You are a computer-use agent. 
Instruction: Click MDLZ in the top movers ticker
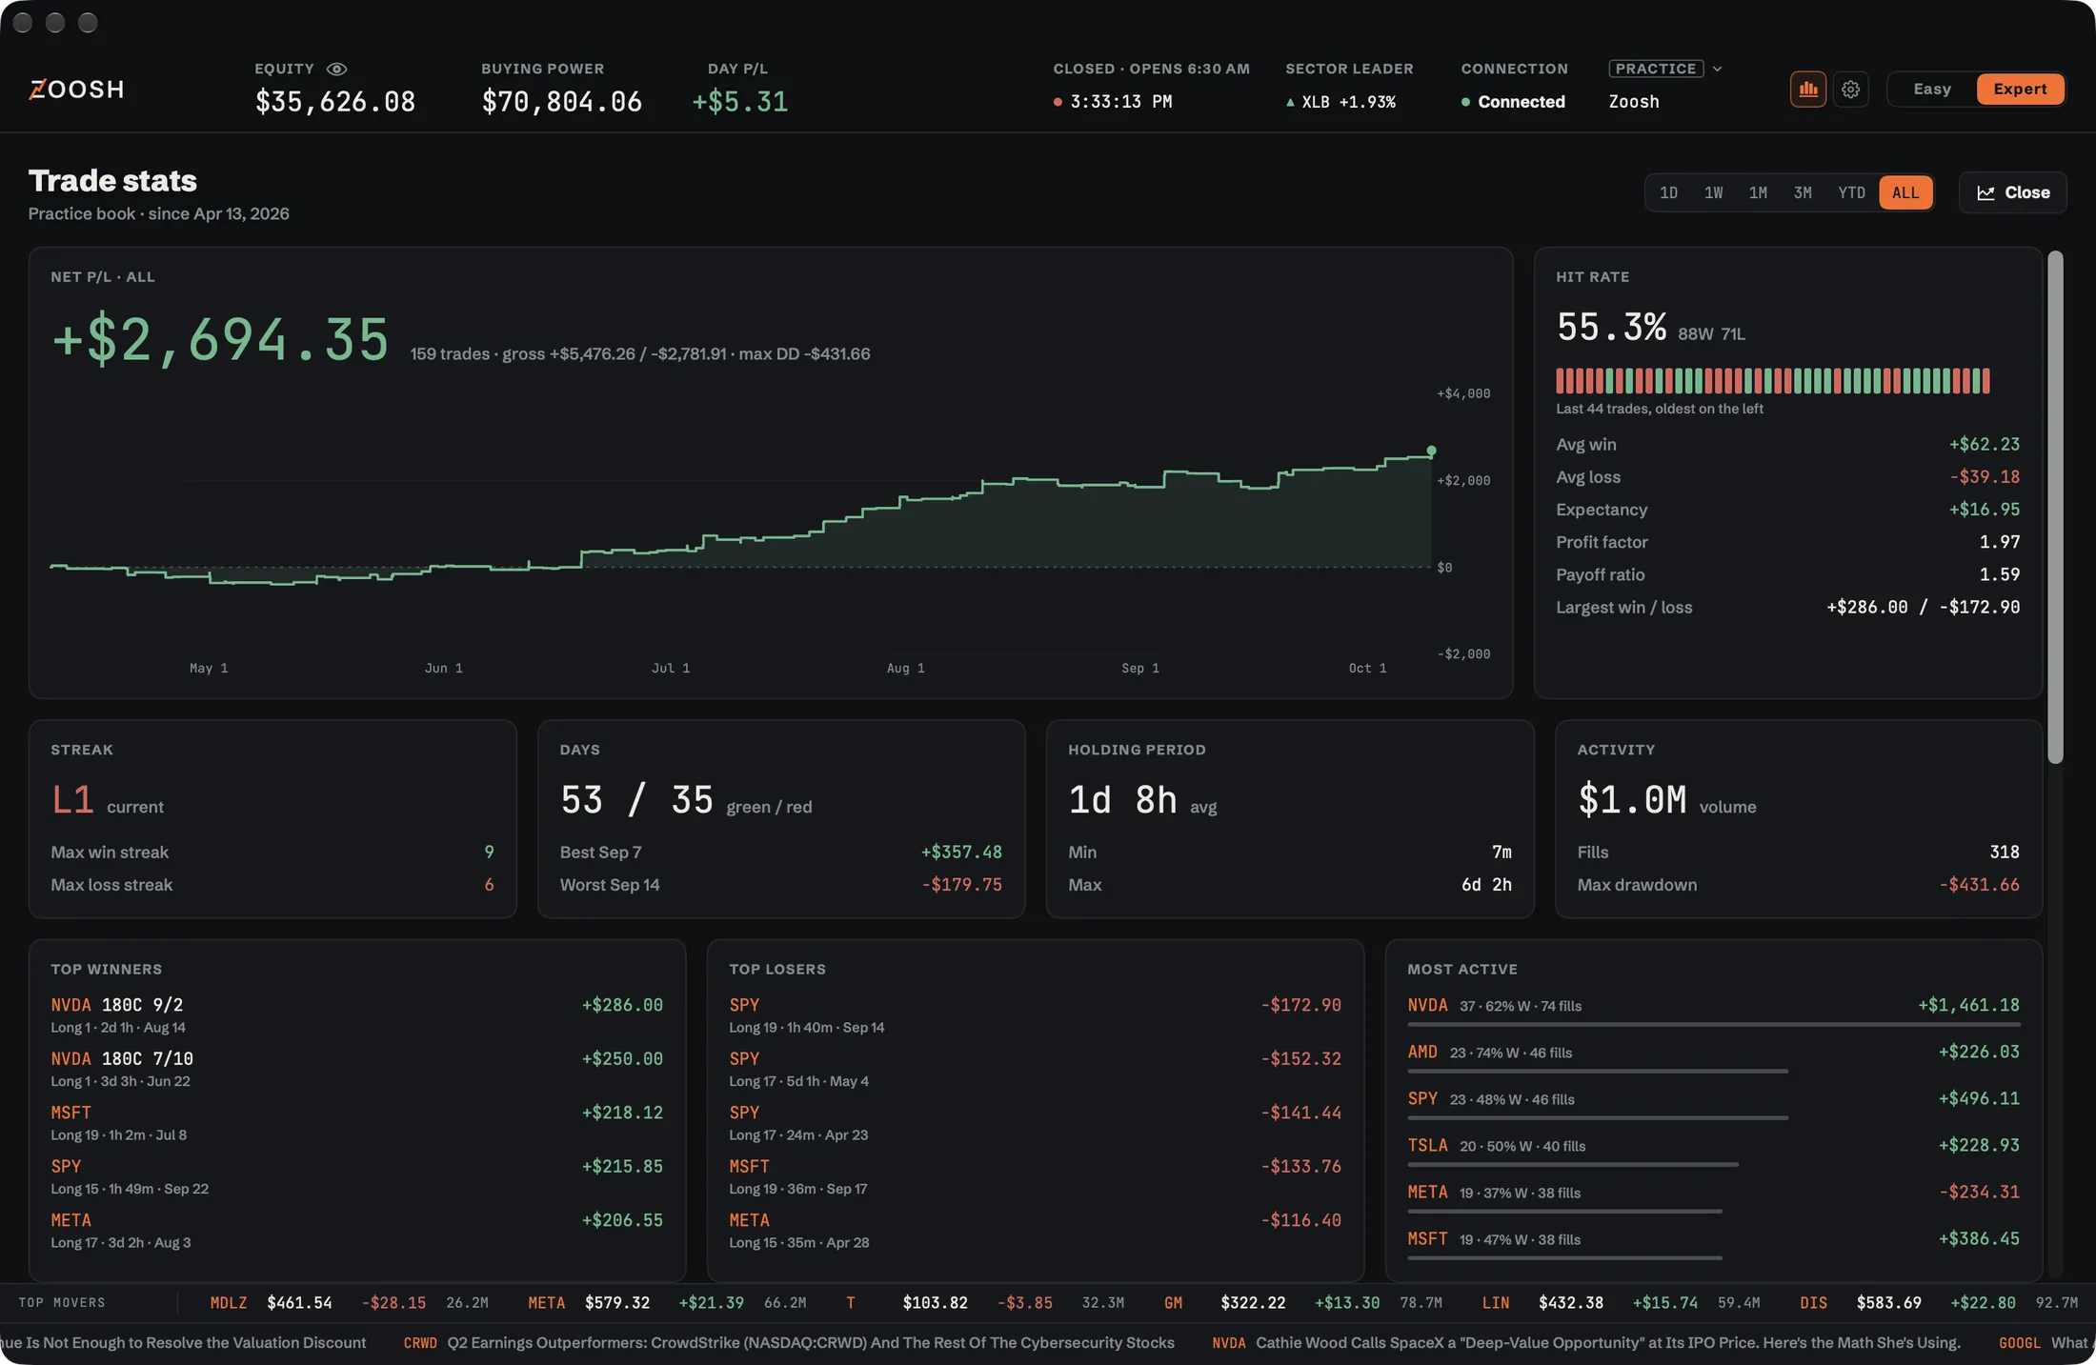click(x=228, y=1302)
